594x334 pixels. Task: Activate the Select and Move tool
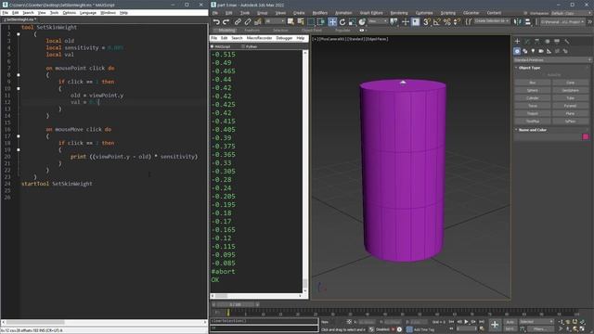point(332,22)
